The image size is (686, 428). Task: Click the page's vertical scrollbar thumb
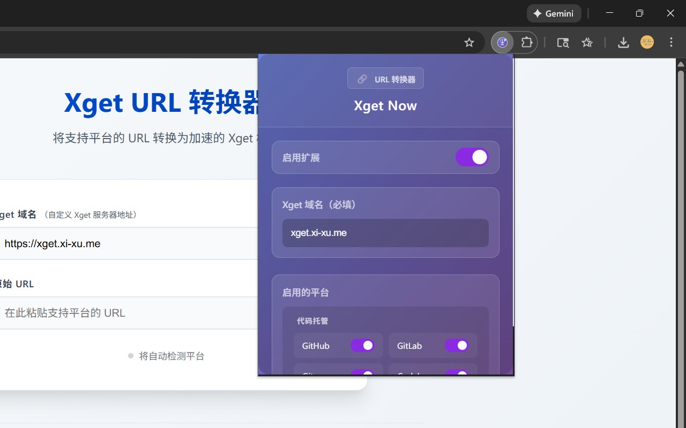[681, 249]
